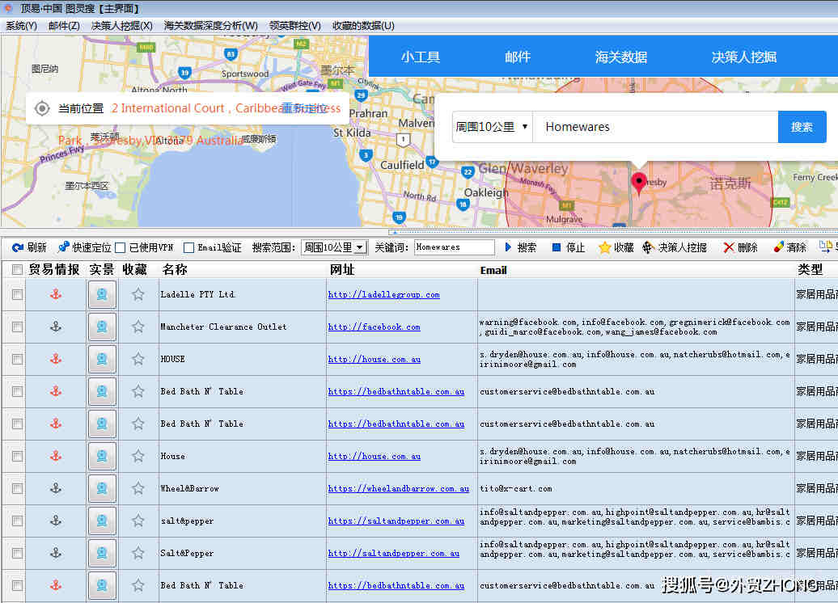Viewport: 838px width, 603px height.
Task: Check the Ladelle PTY Ltd row checkbox
Action: pos(17,294)
